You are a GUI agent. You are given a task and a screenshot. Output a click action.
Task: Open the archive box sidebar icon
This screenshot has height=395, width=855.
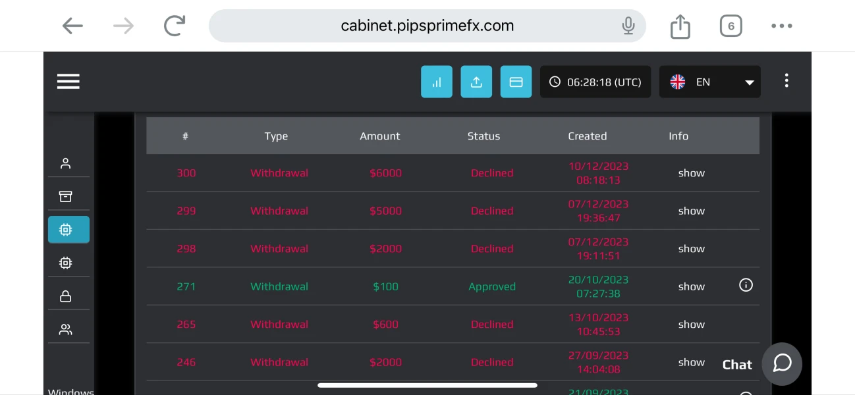pyautogui.click(x=65, y=196)
